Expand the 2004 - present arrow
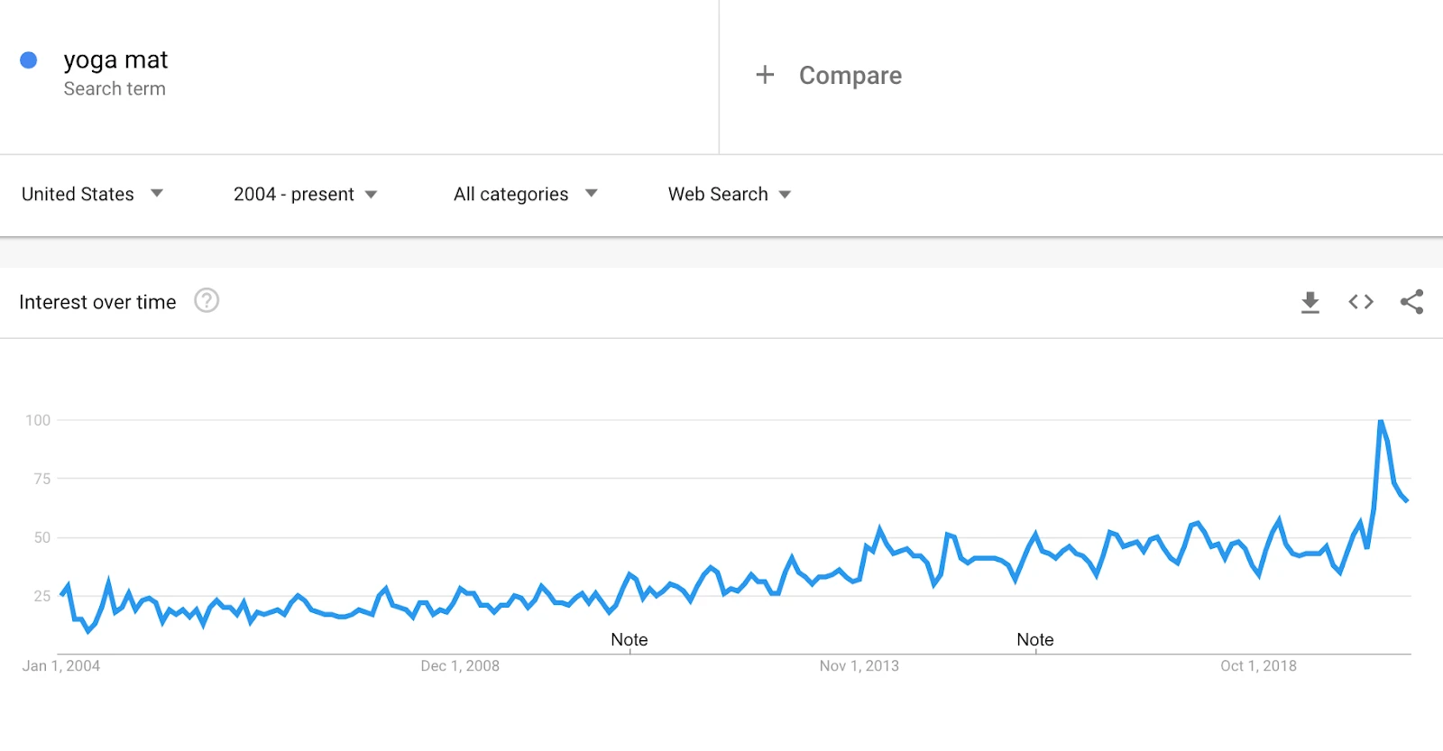The image size is (1443, 751). [371, 195]
